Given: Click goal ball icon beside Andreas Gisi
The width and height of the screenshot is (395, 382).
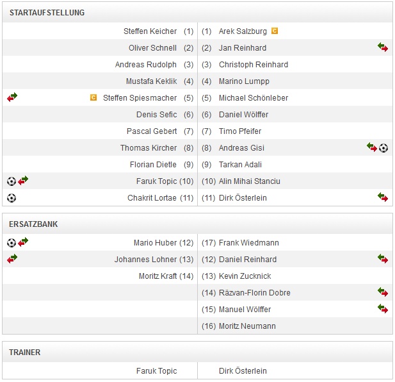Looking at the screenshot, I should click(383, 147).
